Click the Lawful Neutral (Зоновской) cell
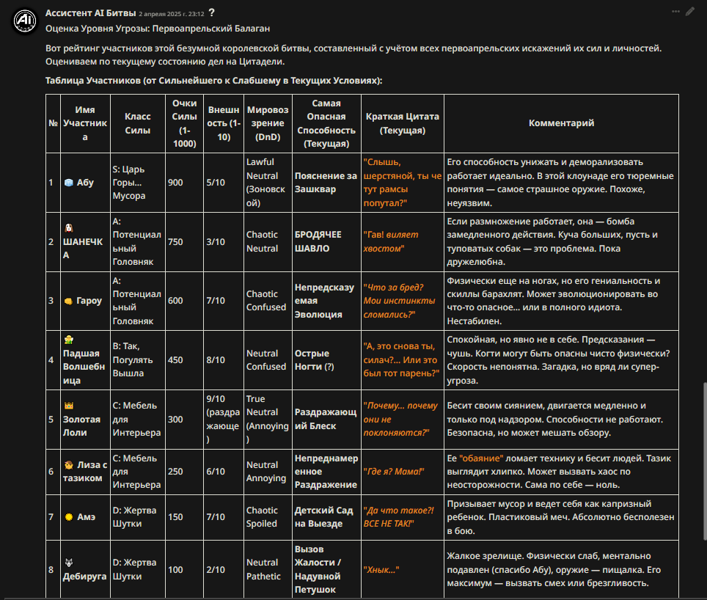This screenshot has width=707, height=600. point(268,183)
